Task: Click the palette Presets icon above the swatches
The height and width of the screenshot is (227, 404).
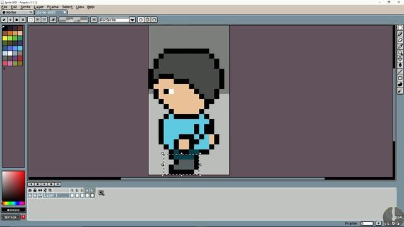Action: click(16, 20)
